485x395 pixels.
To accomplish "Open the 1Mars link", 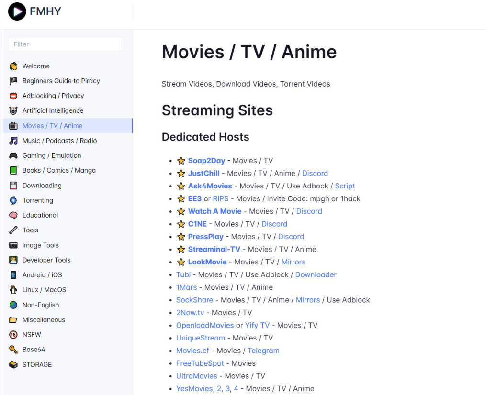I will [x=187, y=287].
